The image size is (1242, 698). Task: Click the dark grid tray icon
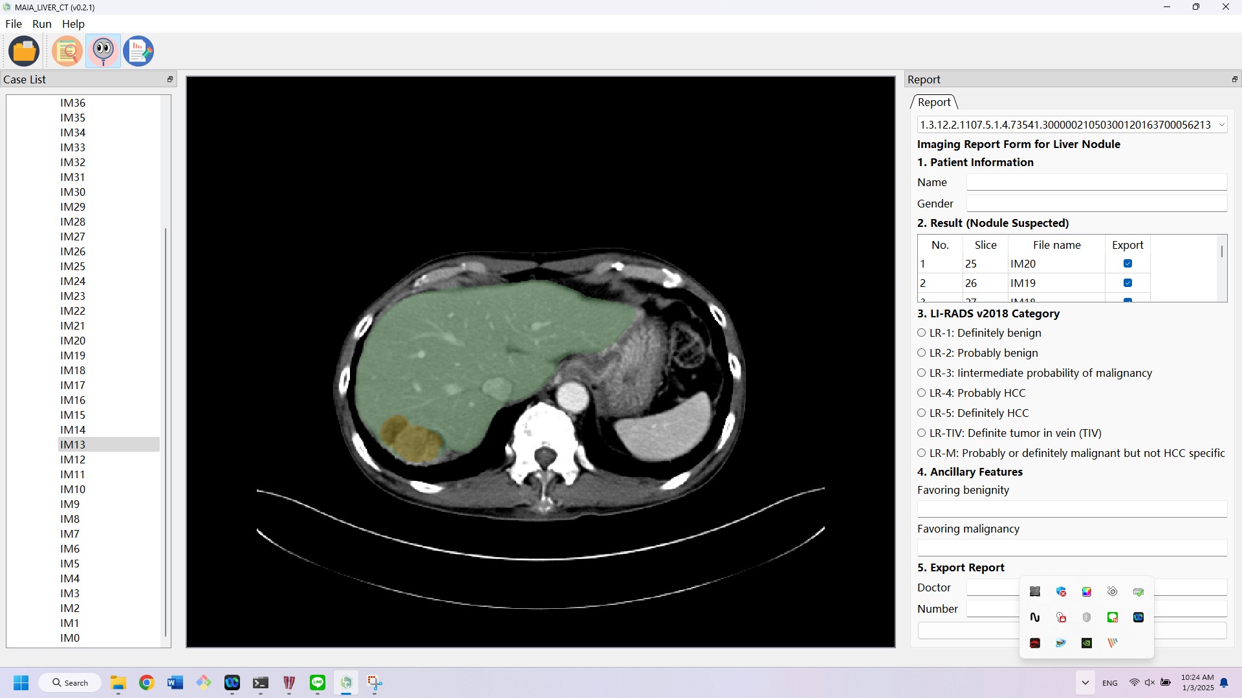pyautogui.click(x=1035, y=591)
